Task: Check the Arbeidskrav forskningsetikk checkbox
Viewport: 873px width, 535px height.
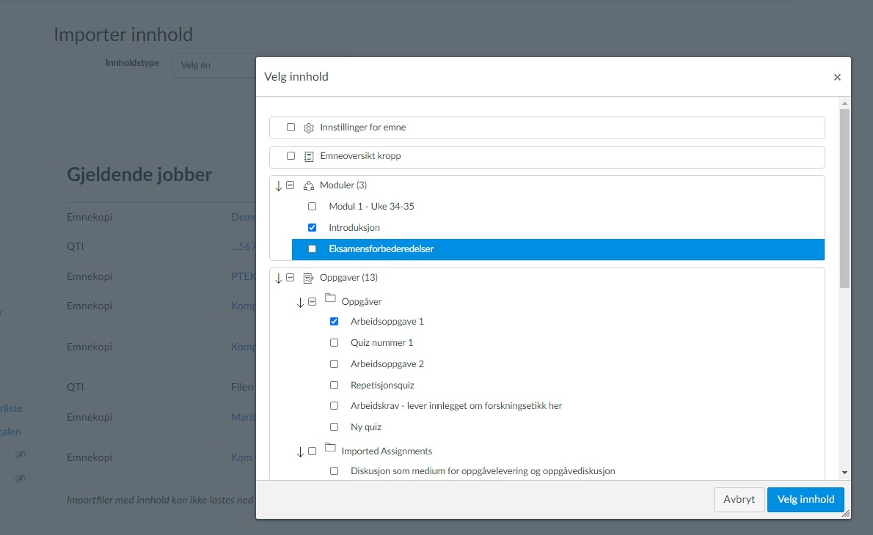Action: [x=334, y=406]
